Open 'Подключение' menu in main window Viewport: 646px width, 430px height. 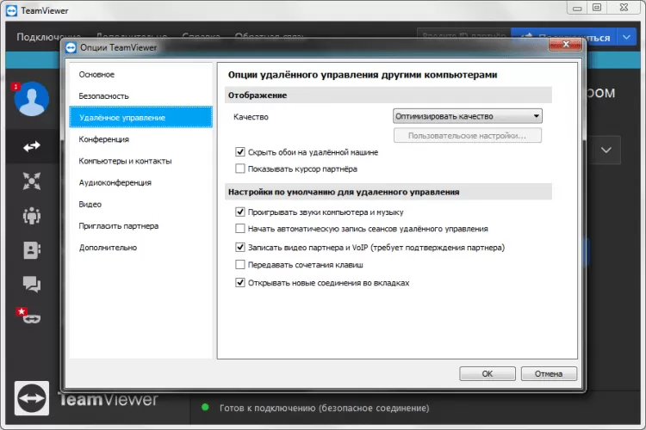click(x=48, y=37)
